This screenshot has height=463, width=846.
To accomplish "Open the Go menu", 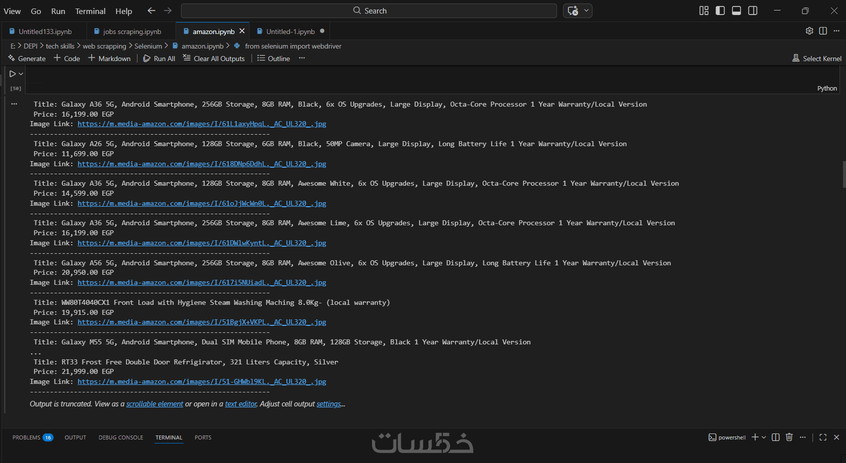I will point(36,11).
